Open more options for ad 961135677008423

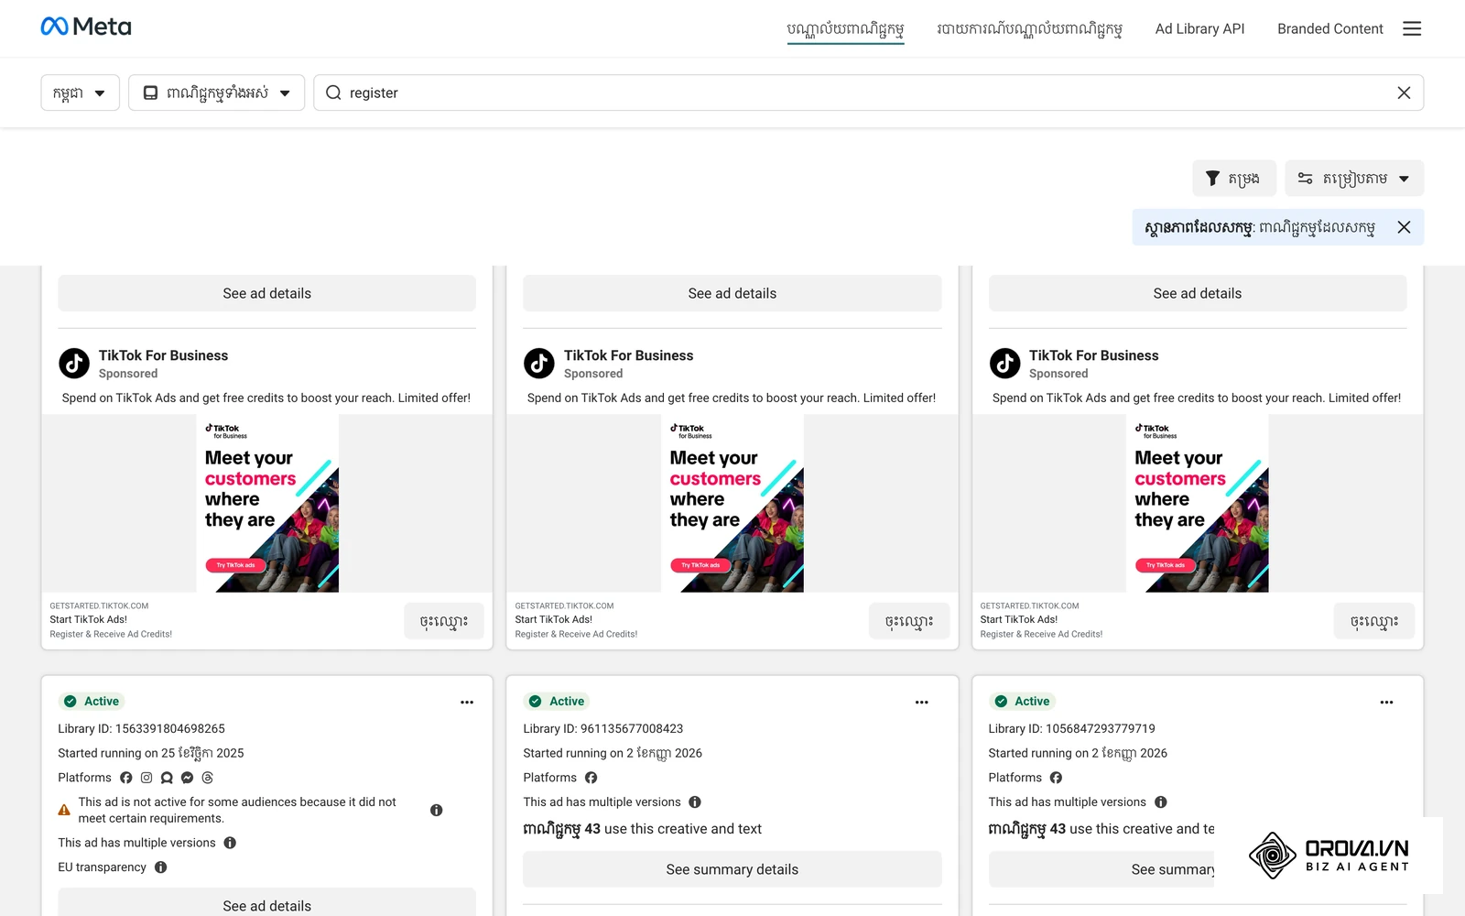[922, 702]
